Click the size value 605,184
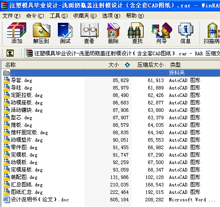 (119, 200)
